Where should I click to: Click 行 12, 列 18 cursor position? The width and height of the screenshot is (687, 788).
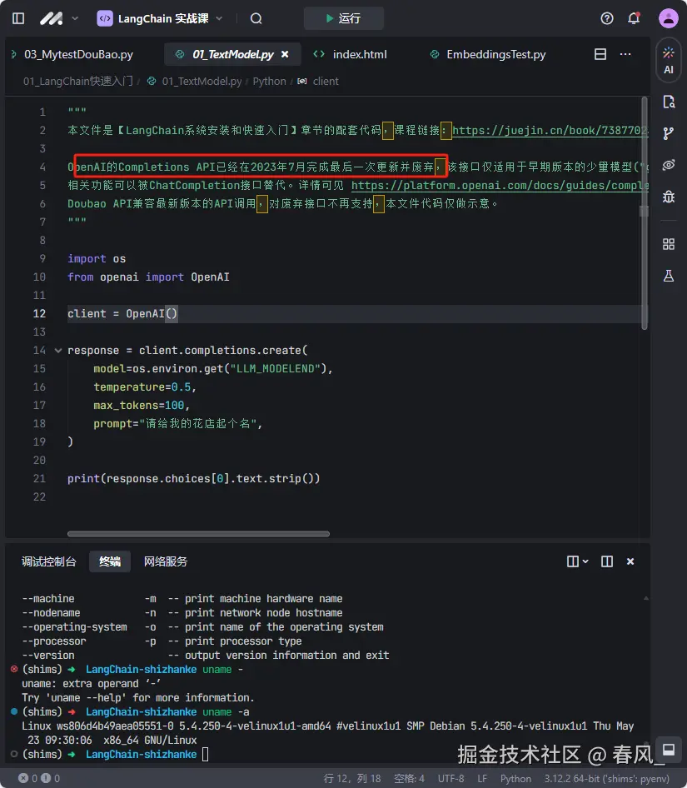tap(352, 779)
